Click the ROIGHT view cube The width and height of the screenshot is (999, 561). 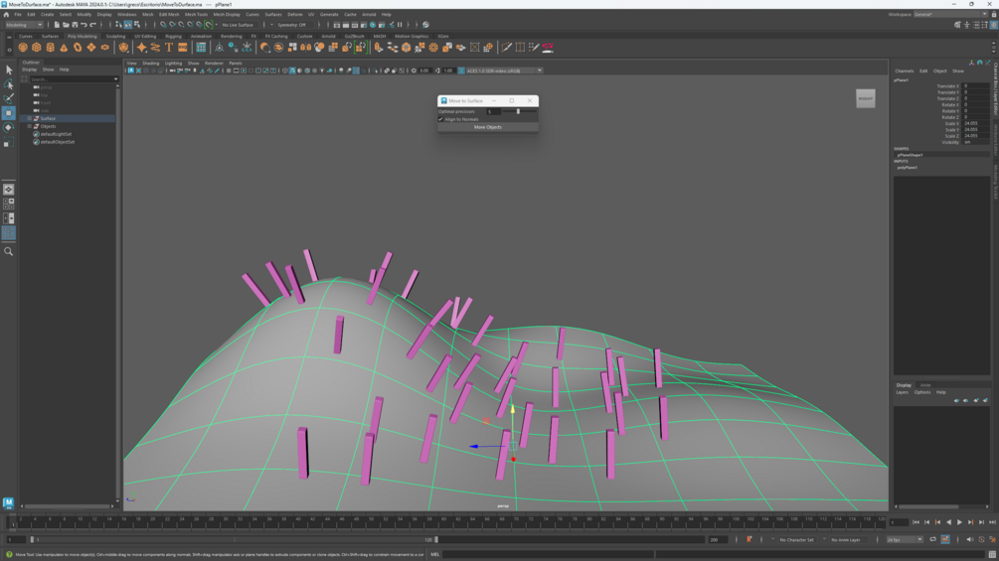pos(865,98)
